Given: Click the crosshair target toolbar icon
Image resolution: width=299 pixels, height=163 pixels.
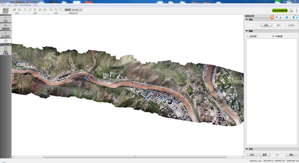Looking at the screenshot, I should click(x=19, y=9).
